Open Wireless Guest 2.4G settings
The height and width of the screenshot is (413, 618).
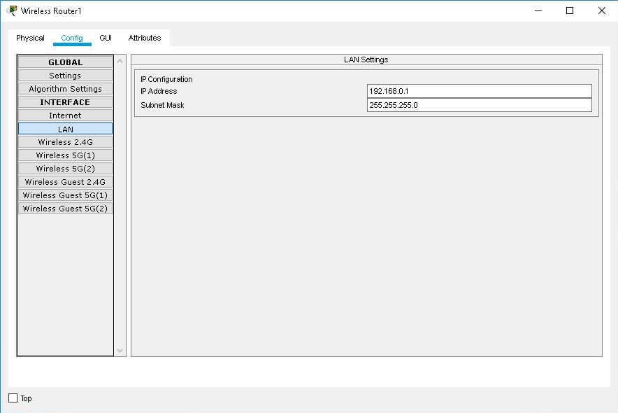point(66,182)
